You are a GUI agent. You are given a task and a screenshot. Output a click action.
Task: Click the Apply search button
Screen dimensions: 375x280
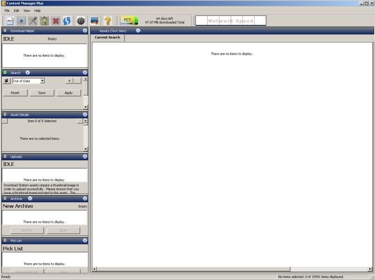[x=68, y=93]
